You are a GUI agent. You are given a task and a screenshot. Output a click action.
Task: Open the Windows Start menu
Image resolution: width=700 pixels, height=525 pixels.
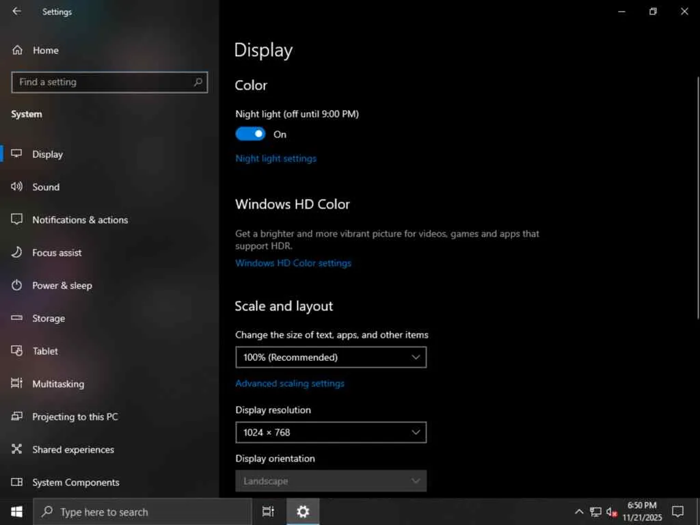pos(16,511)
